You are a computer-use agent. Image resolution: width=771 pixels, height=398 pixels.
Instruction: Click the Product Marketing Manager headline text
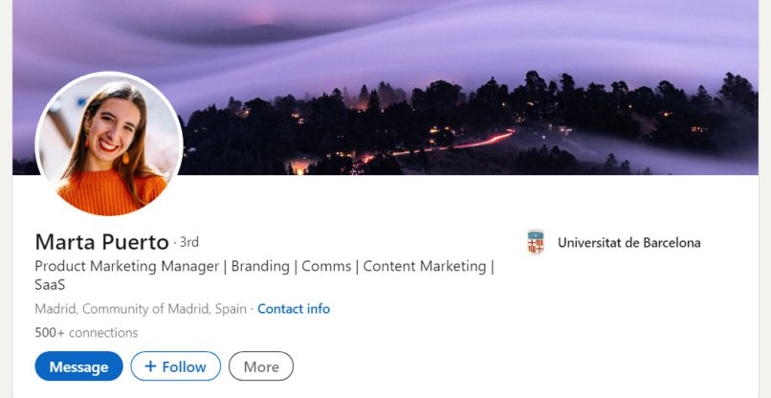point(128,267)
